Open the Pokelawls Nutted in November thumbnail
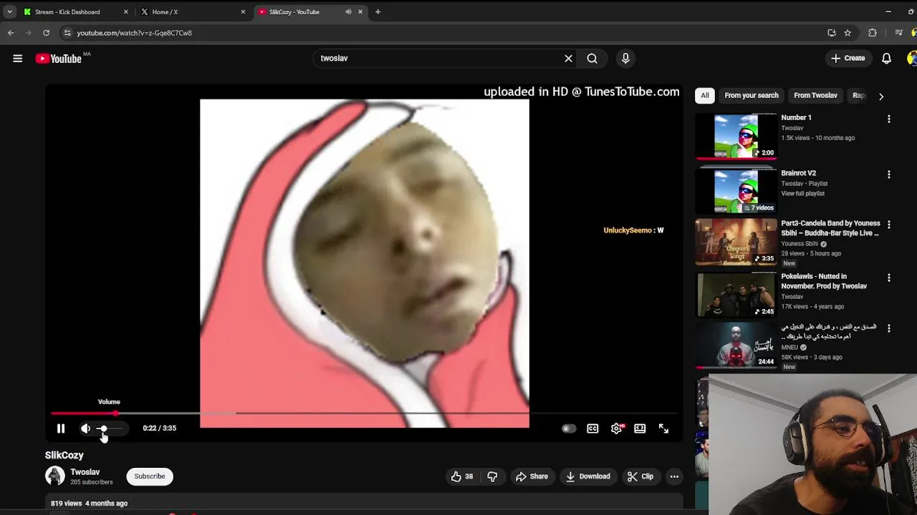917x515 pixels. 736,294
